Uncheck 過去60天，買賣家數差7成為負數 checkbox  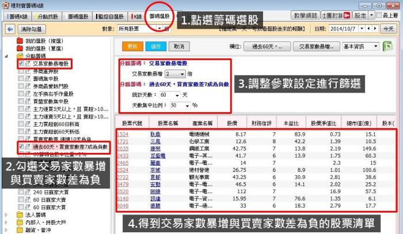[x=21, y=147]
